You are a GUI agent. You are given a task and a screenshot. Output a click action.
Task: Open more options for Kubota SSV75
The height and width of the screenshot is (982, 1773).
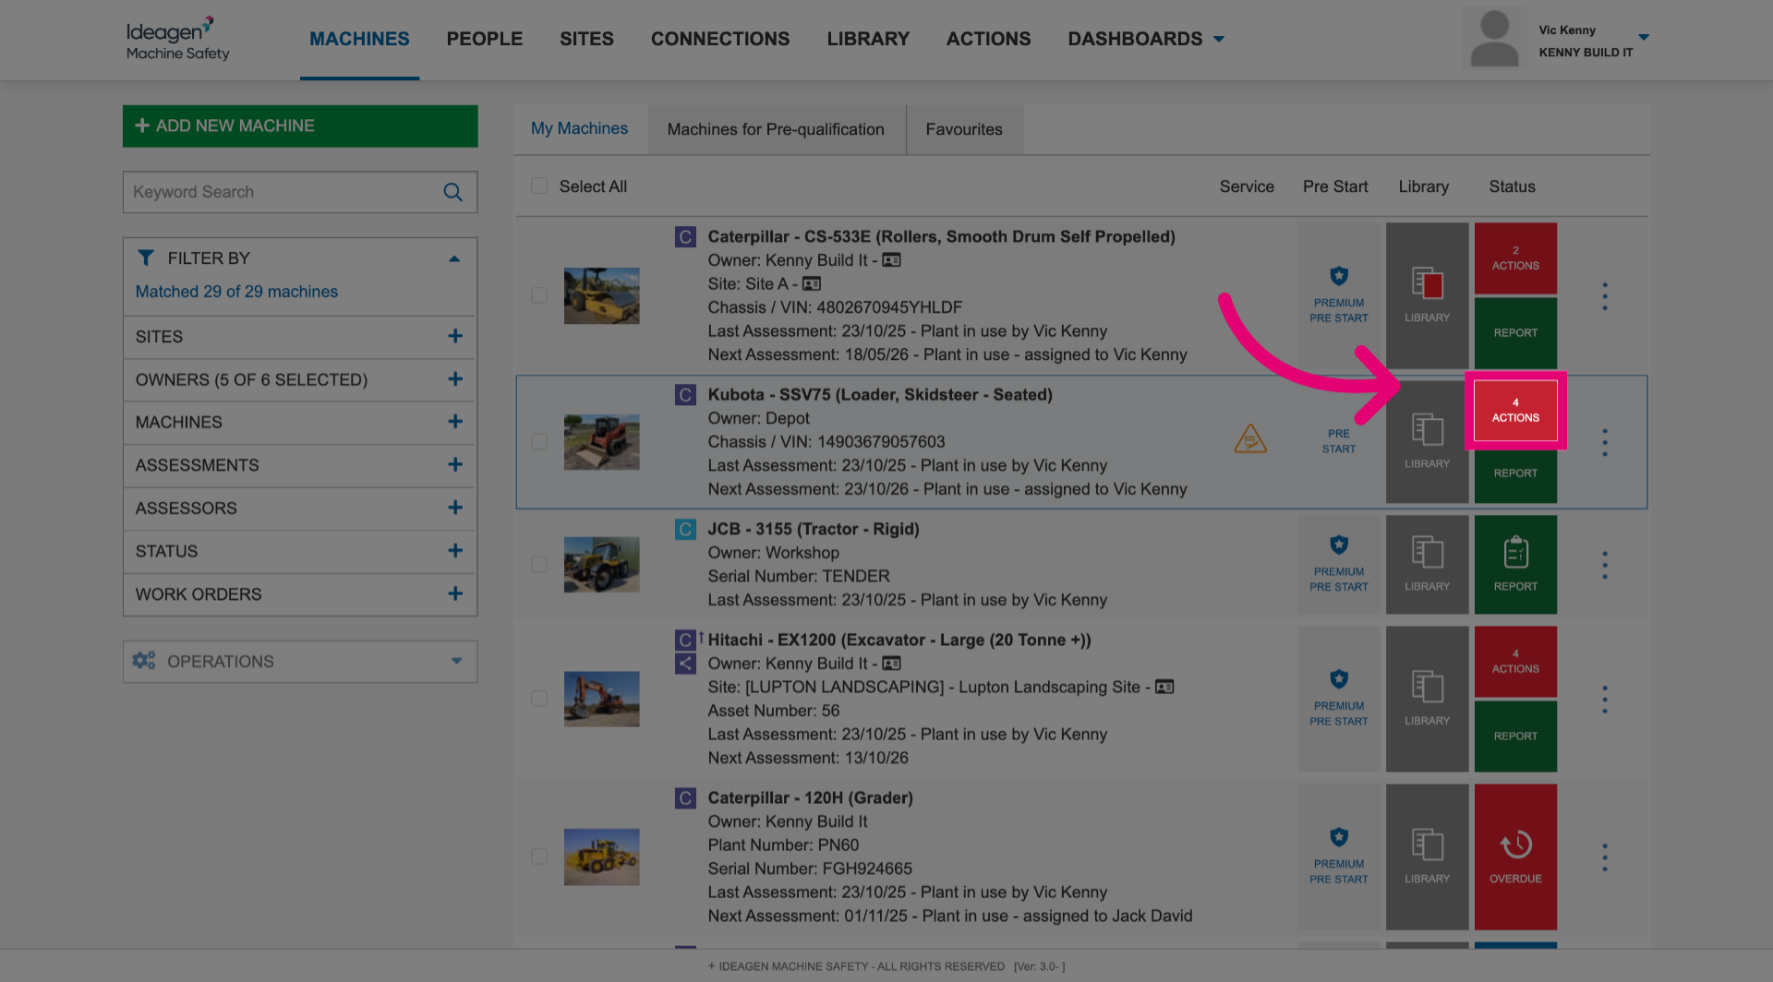click(x=1605, y=442)
